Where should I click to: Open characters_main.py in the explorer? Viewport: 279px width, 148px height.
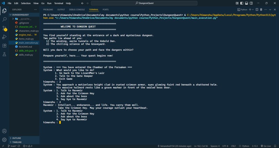click(24, 31)
